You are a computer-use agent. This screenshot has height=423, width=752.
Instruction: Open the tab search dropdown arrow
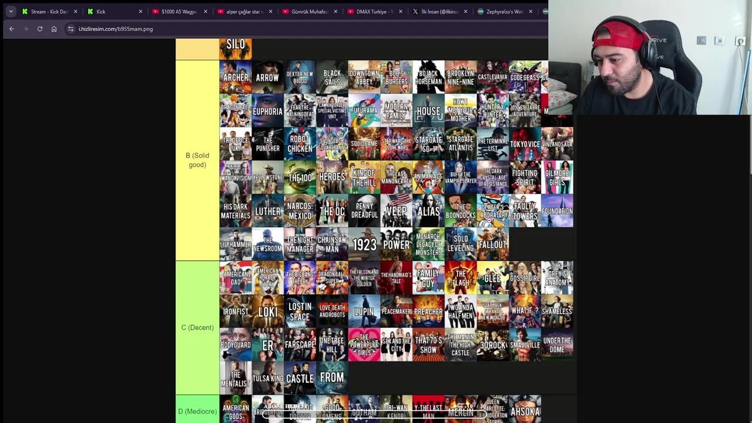[x=11, y=11]
